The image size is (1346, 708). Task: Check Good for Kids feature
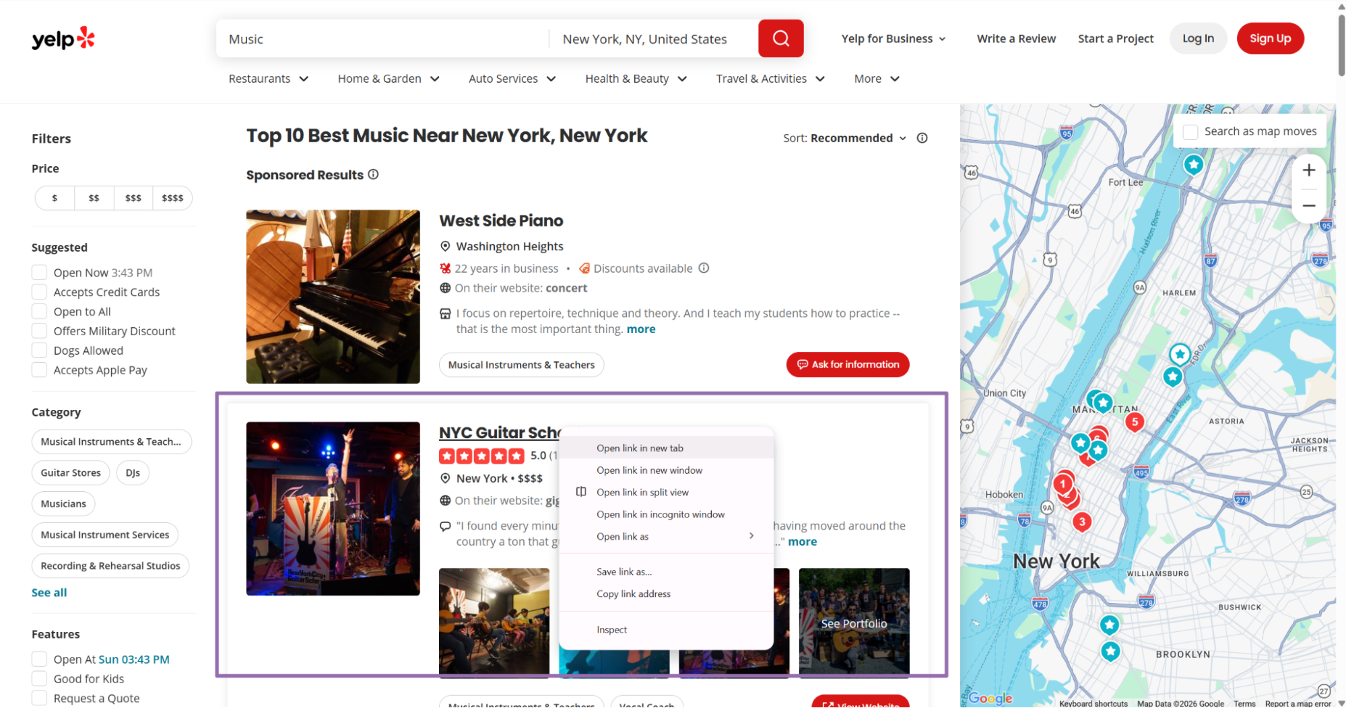coord(39,679)
